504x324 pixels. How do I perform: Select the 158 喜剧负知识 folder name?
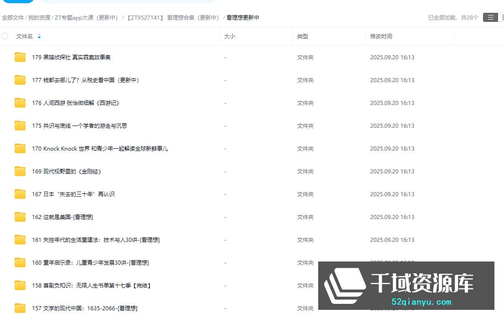(91, 286)
